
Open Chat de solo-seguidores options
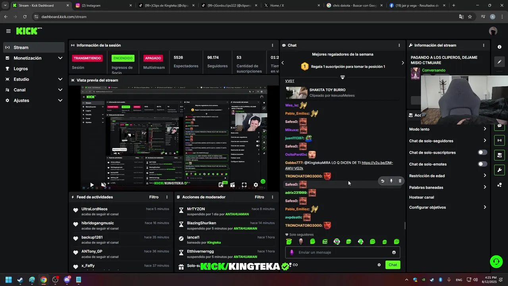tap(448, 141)
